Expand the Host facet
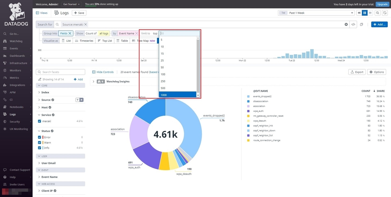Screen dimensions: 391x197 coord(39,107)
